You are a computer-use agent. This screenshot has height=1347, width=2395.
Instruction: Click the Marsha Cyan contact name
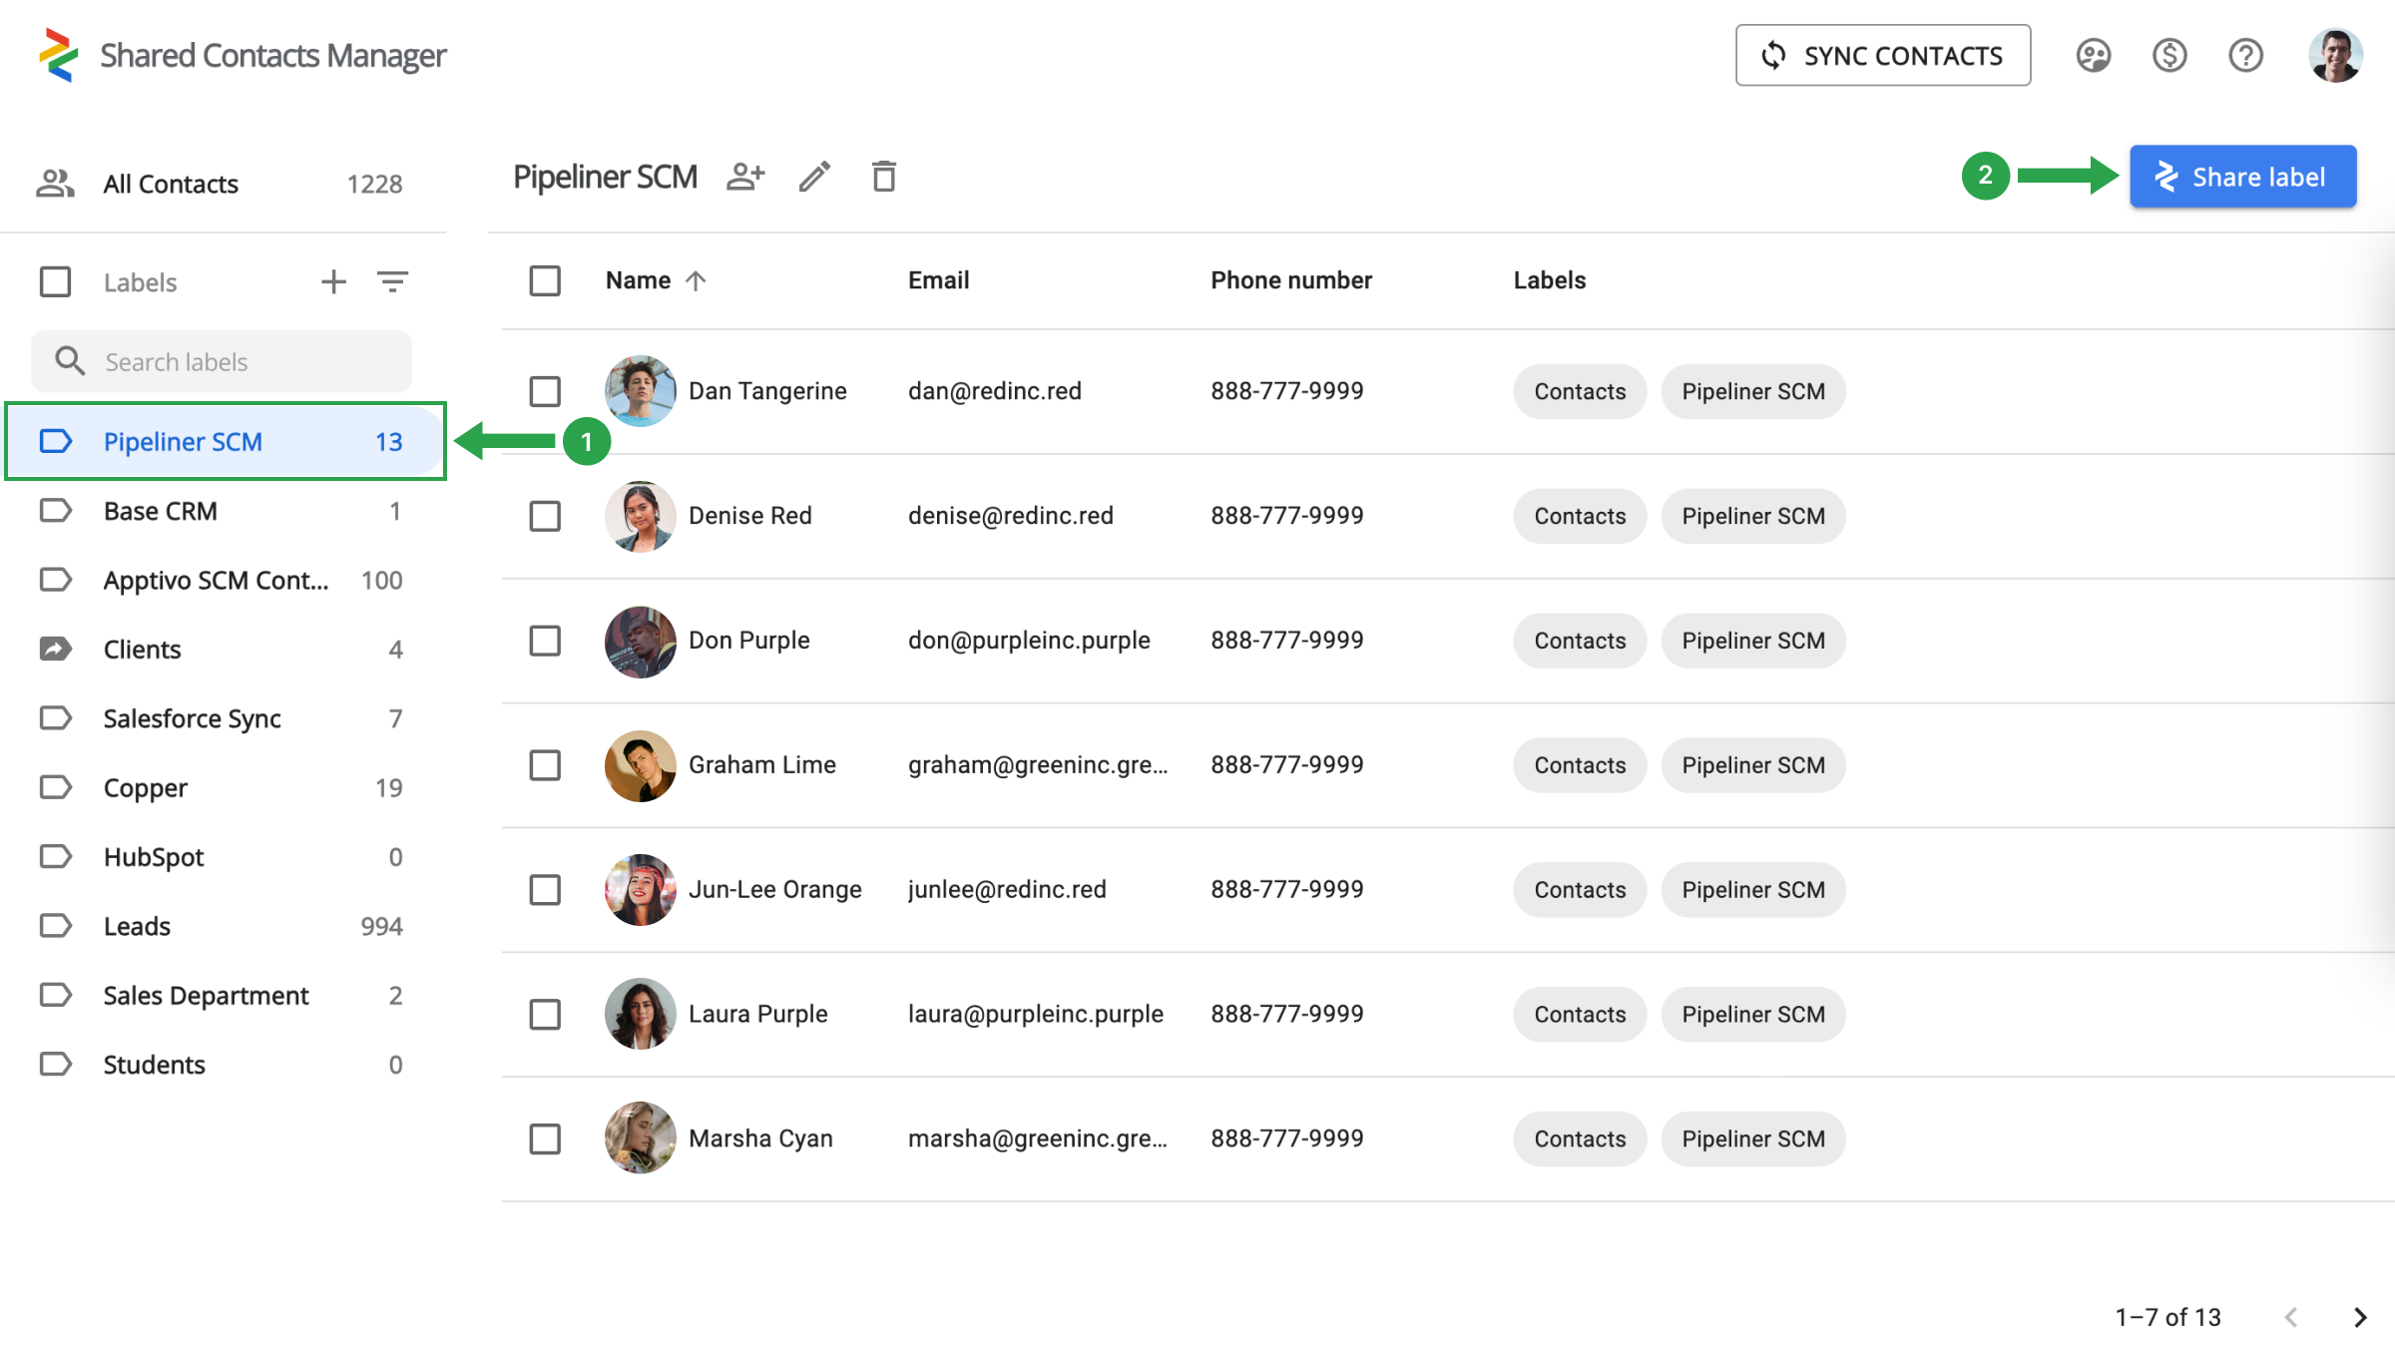coord(760,1138)
